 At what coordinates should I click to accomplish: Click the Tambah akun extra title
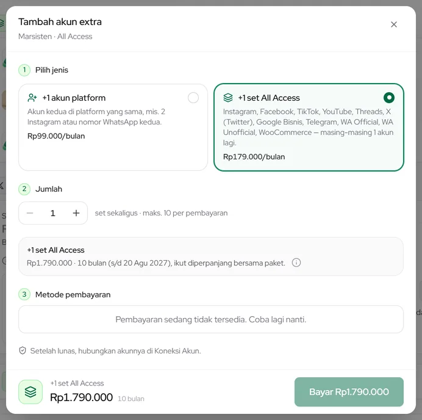[60, 22]
